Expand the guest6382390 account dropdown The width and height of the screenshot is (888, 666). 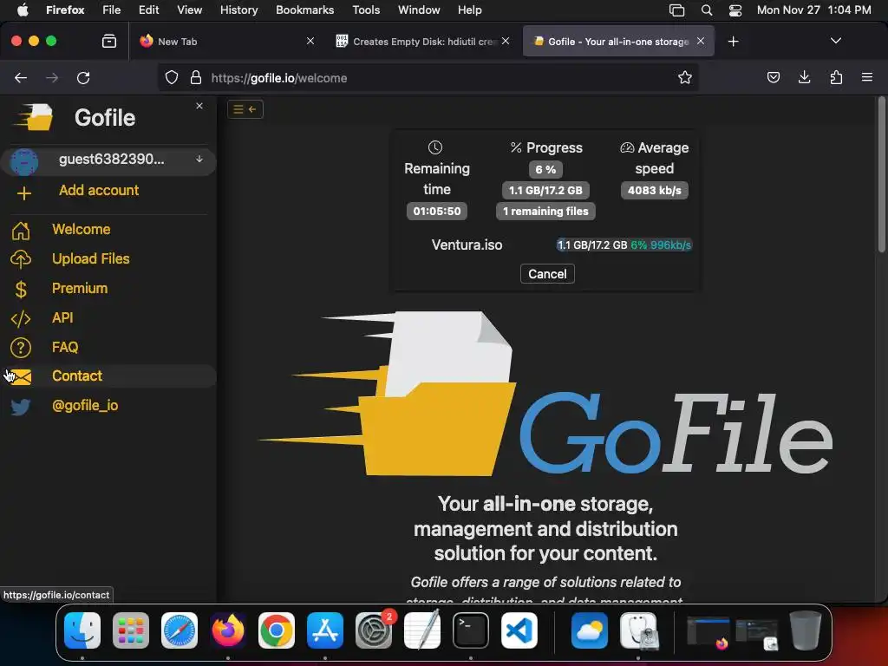(x=199, y=160)
